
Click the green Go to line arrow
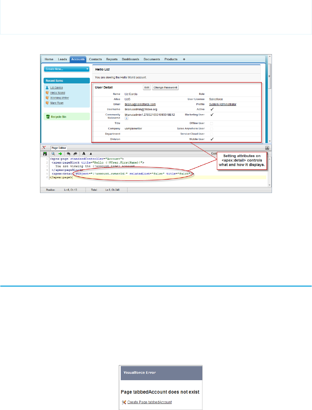click(60, 154)
